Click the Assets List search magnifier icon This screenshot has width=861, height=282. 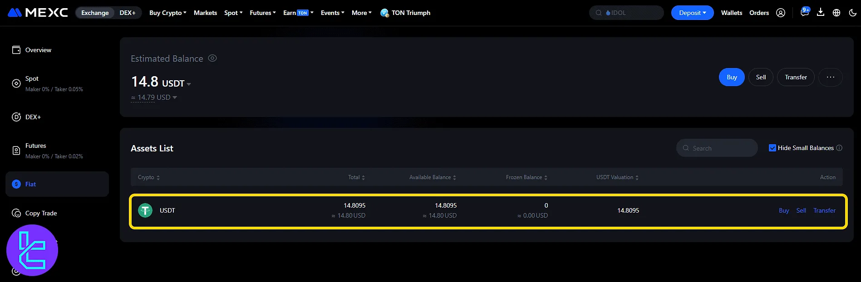coord(686,148)
